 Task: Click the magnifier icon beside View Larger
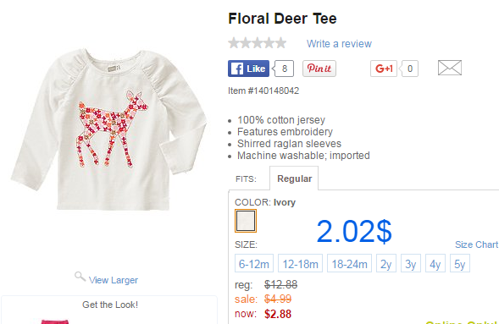point(80,277)
